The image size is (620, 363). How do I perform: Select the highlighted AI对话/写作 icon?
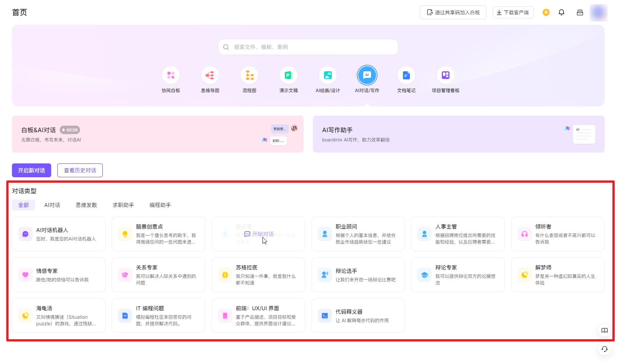pyautogui.click(x=367, y=76)
